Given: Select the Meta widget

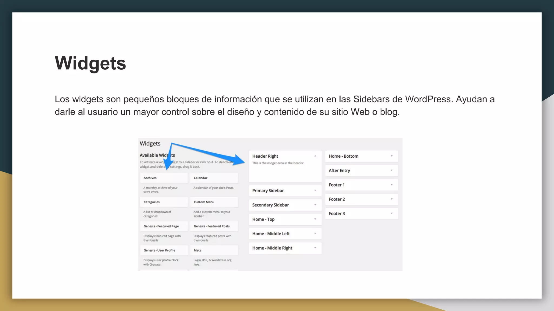Looking at the screenshot, I should pos(214,250).
